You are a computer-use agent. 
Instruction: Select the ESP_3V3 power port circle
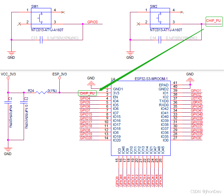click(59, 78)
